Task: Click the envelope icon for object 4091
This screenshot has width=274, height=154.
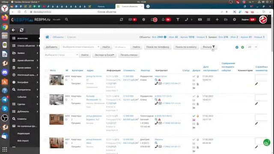Action: tap(160, 147)
